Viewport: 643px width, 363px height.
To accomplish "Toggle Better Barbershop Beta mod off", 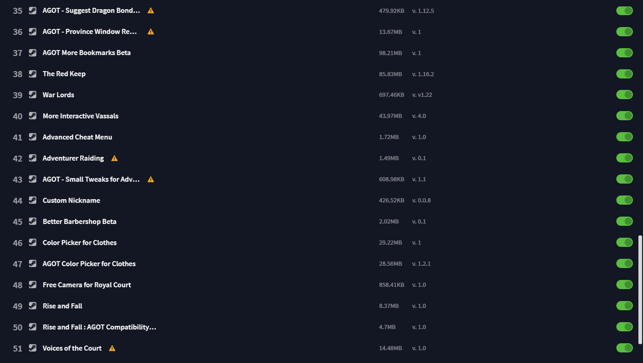I will point(625,221).
